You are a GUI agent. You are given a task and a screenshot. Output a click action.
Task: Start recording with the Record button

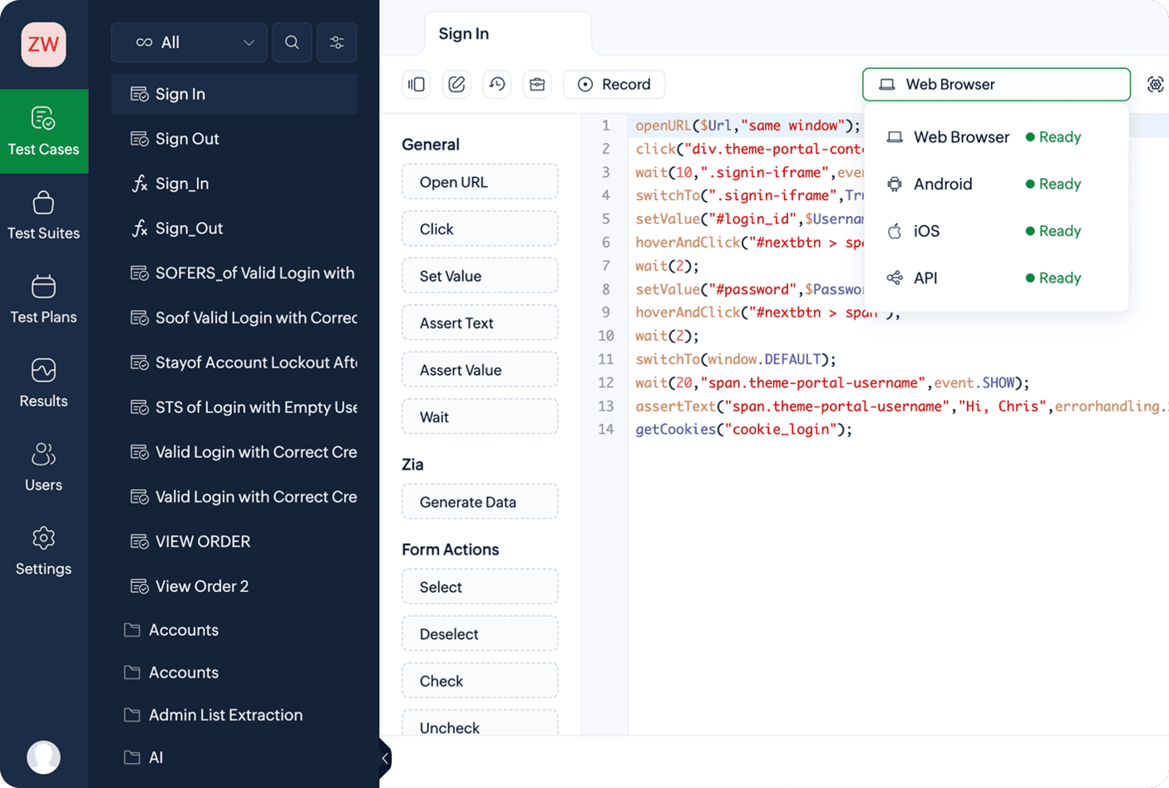click(x=614, y=84)
